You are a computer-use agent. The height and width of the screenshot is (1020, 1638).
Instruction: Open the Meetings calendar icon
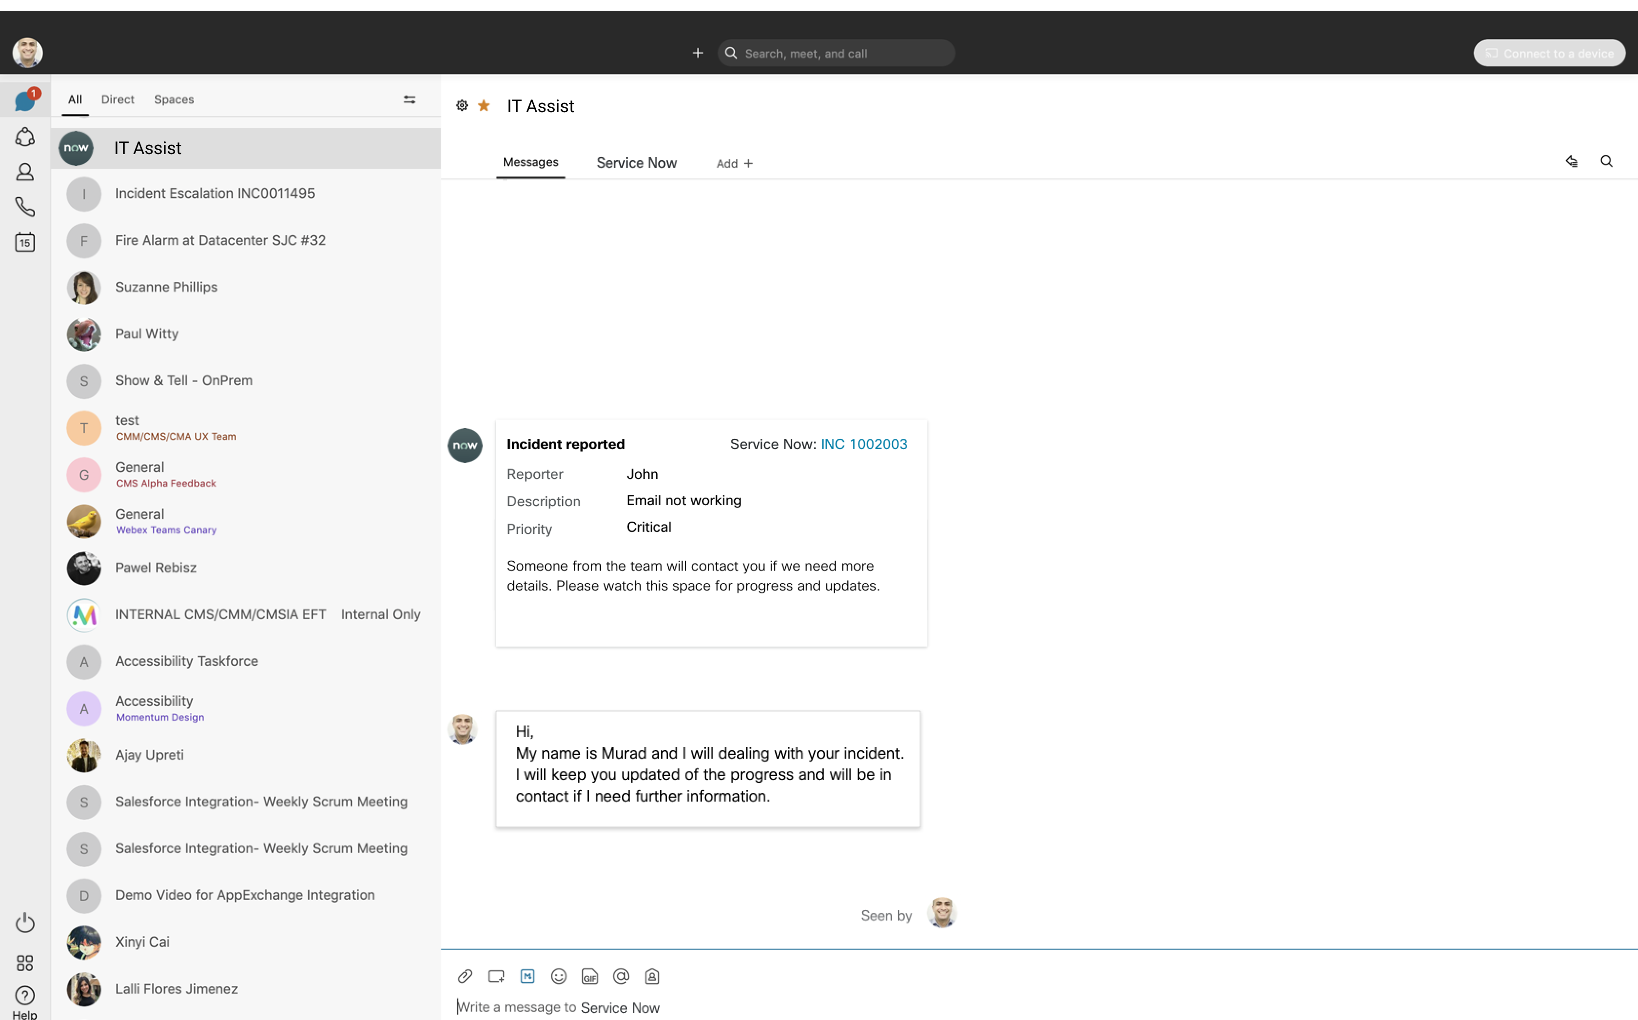[x=25, y=241]
